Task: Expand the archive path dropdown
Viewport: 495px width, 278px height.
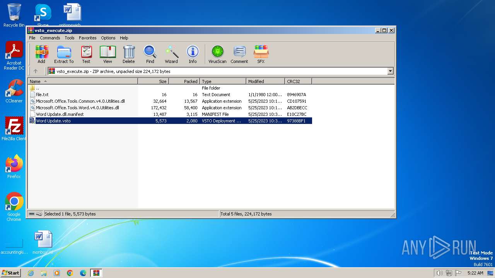Action: click(390, 71)
